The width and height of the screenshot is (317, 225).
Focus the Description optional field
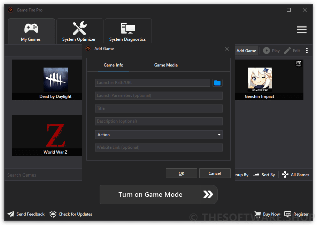[x=159, y=121]
